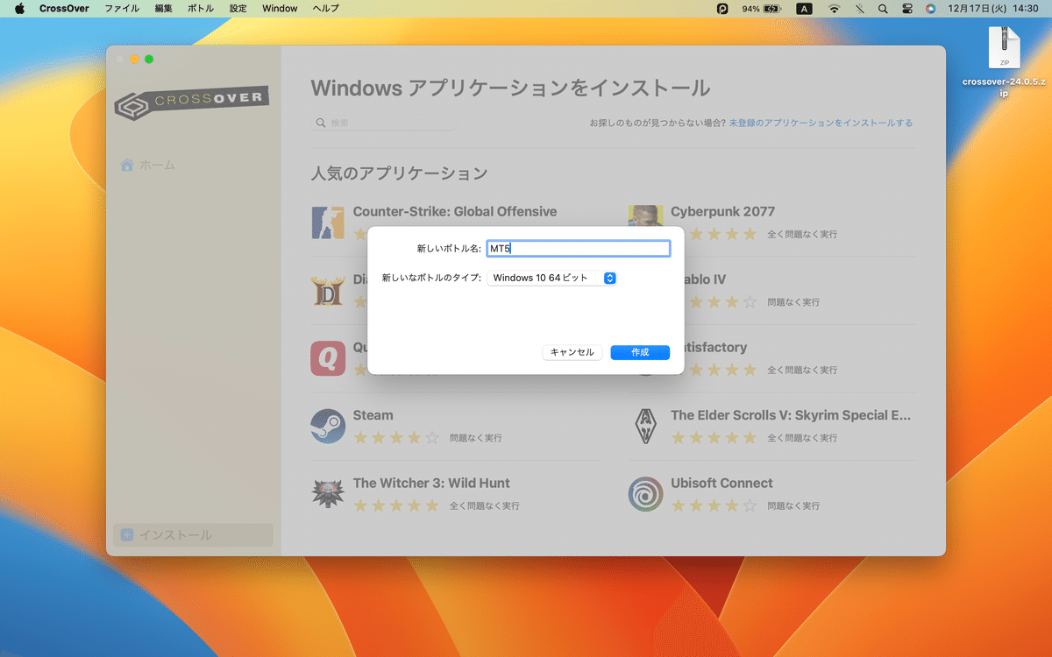
Task: Click The Witcher 3 star rating
Action: [x=395, y=505]
